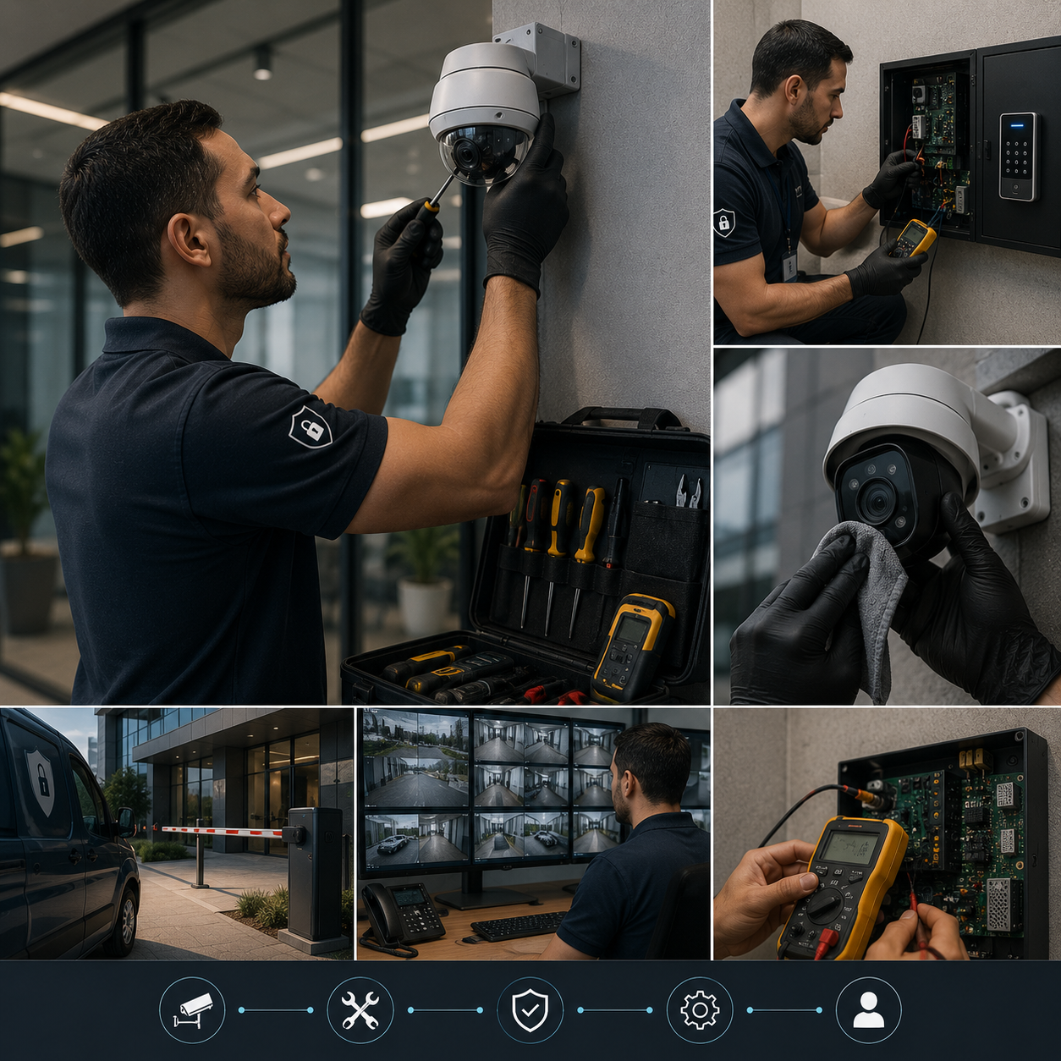This screenshot has height=1061, width=1061.
Task: Open the multimeter circuit board testing photo
Action: (x=888, y=833)
